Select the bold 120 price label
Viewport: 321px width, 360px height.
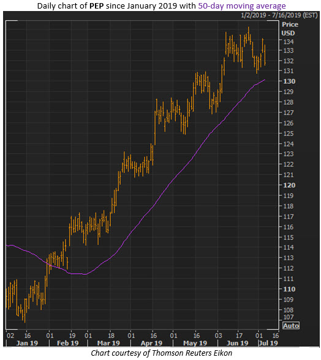(x=289, y=186)
